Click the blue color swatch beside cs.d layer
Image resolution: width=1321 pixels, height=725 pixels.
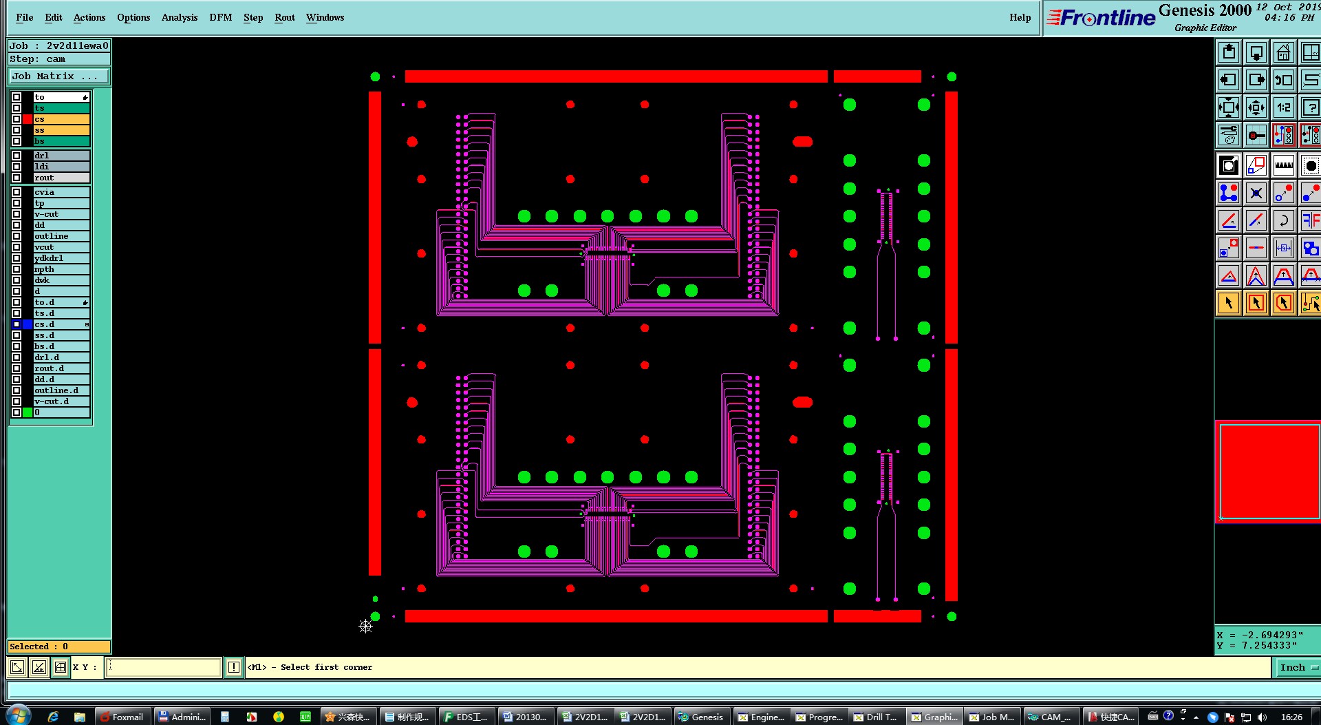(x=28, y=324)
